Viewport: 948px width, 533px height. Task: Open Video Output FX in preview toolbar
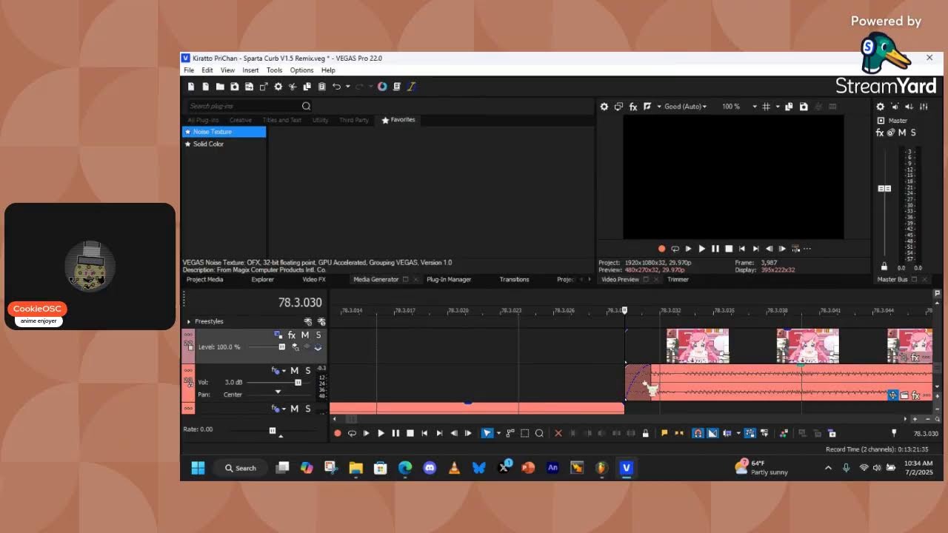(633, 107)
